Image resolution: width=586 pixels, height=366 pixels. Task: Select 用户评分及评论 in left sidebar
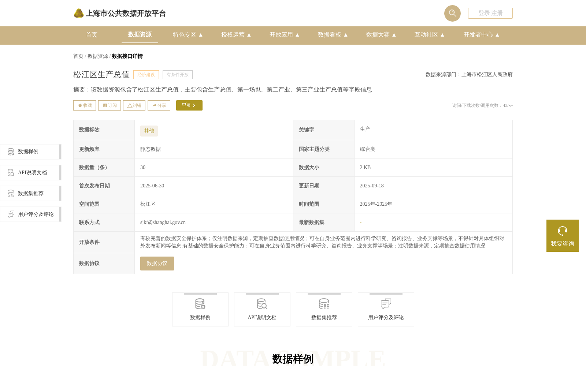click(x=31, y=214)
